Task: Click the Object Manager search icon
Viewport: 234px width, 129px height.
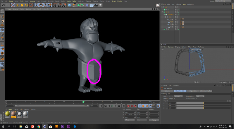Action: [x=223, y=4]
